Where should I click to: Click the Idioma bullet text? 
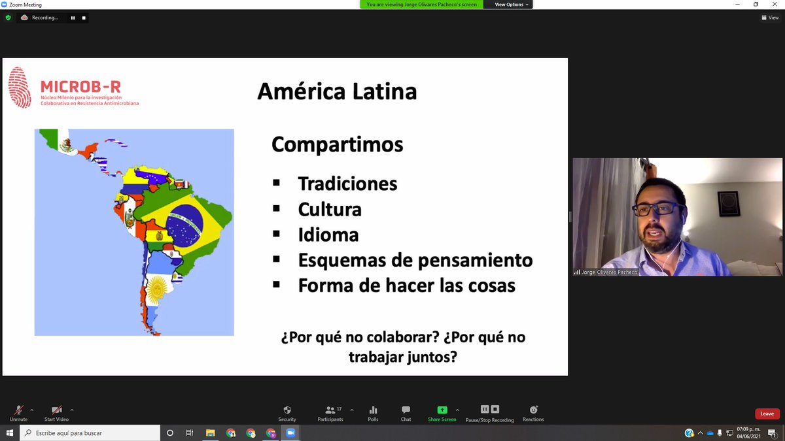click(328, 235)
